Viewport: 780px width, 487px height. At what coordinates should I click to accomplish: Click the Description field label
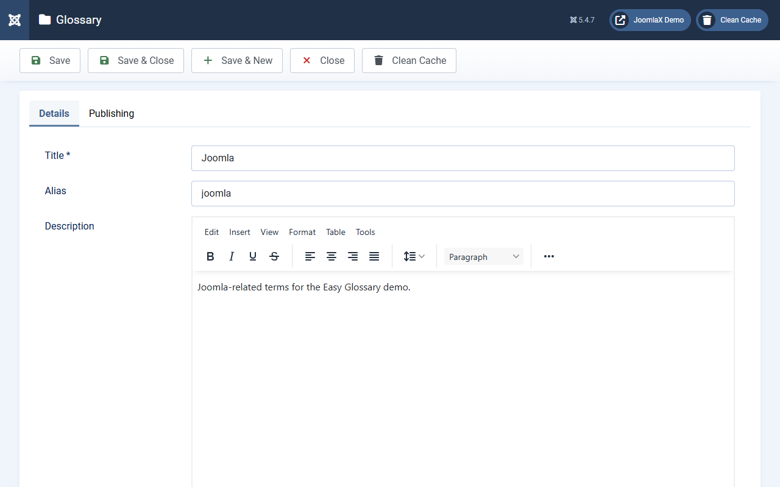click(69, 226)
